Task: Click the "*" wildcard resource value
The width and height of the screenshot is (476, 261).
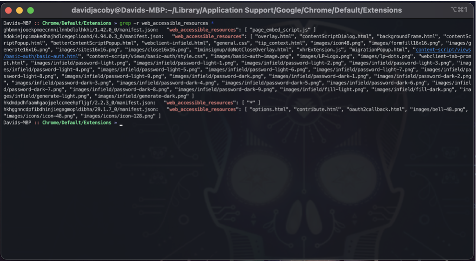Action: pyautogui.click(x=251, y=103)
